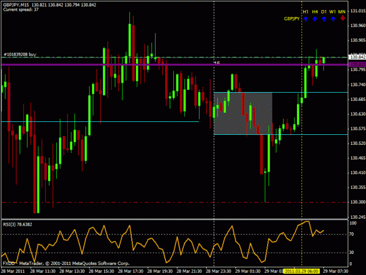Viewport: 366px width, 275px height.
Task: Select the red dashed line at 130.300
Action: coord(175,202)
